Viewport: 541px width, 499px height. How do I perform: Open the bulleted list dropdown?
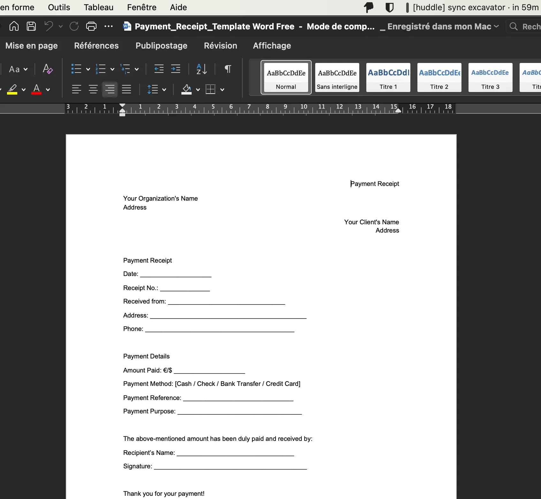pos(88,69)
